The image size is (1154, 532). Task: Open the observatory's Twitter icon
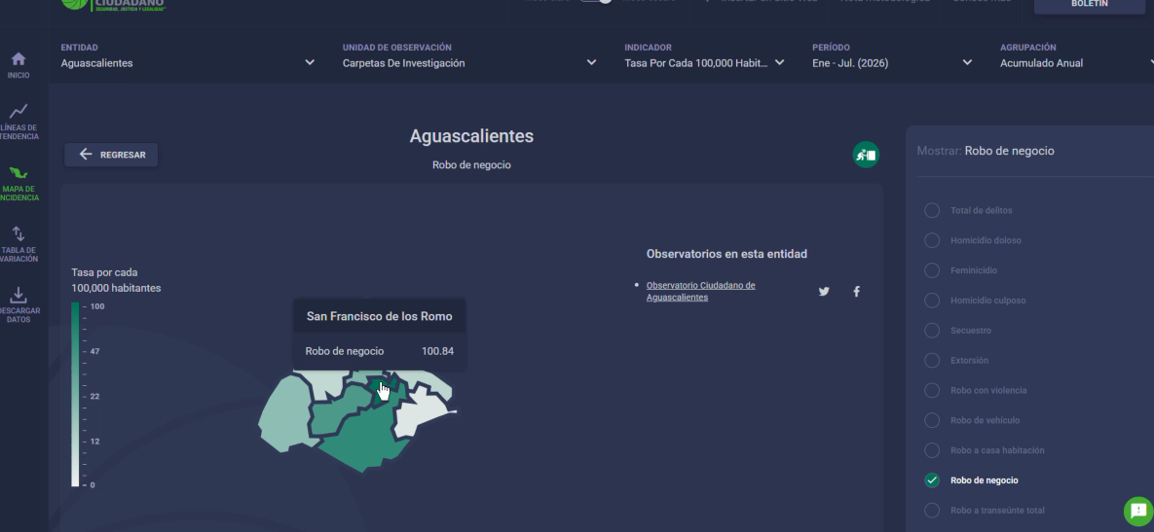point(824,292)
